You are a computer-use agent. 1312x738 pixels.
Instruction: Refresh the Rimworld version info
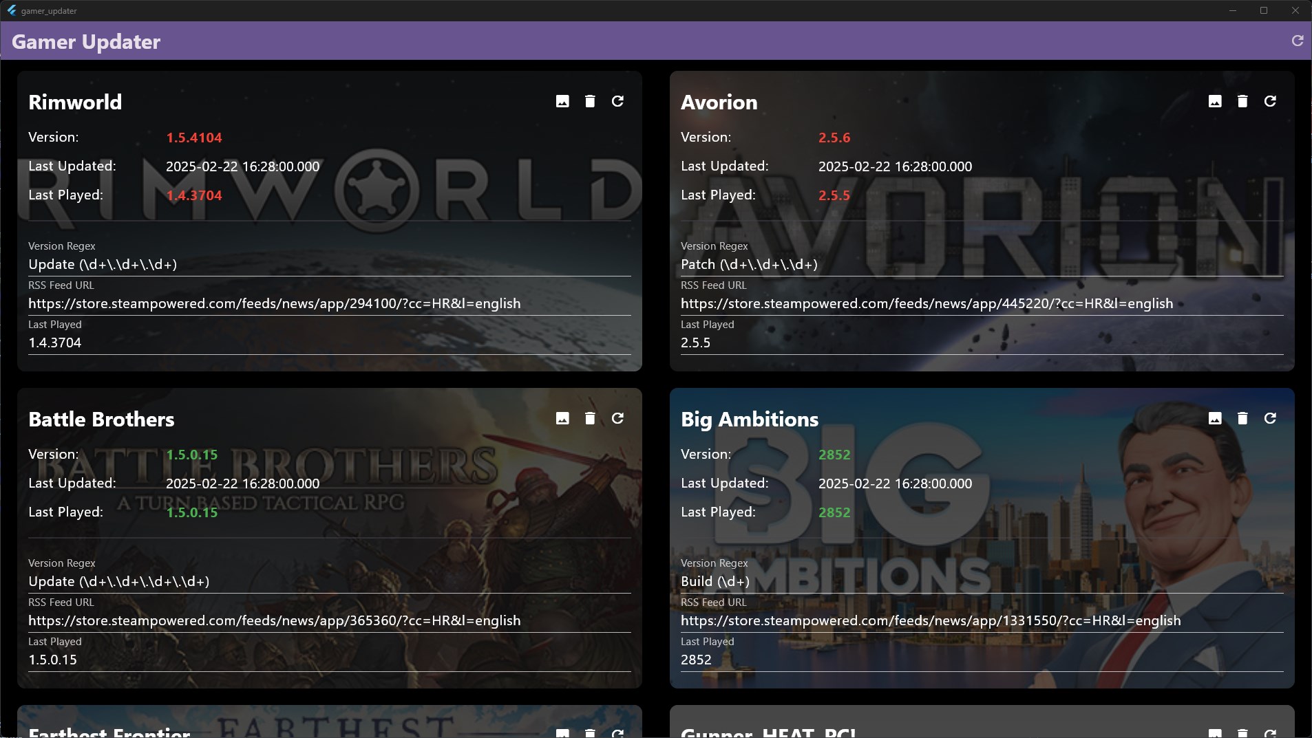point(617,102)
